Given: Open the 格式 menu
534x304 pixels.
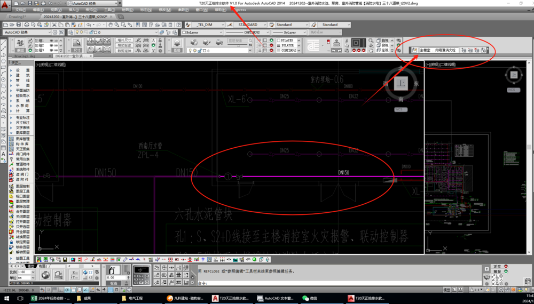Looking at the screenshot, I should click(x=91, y=10).
